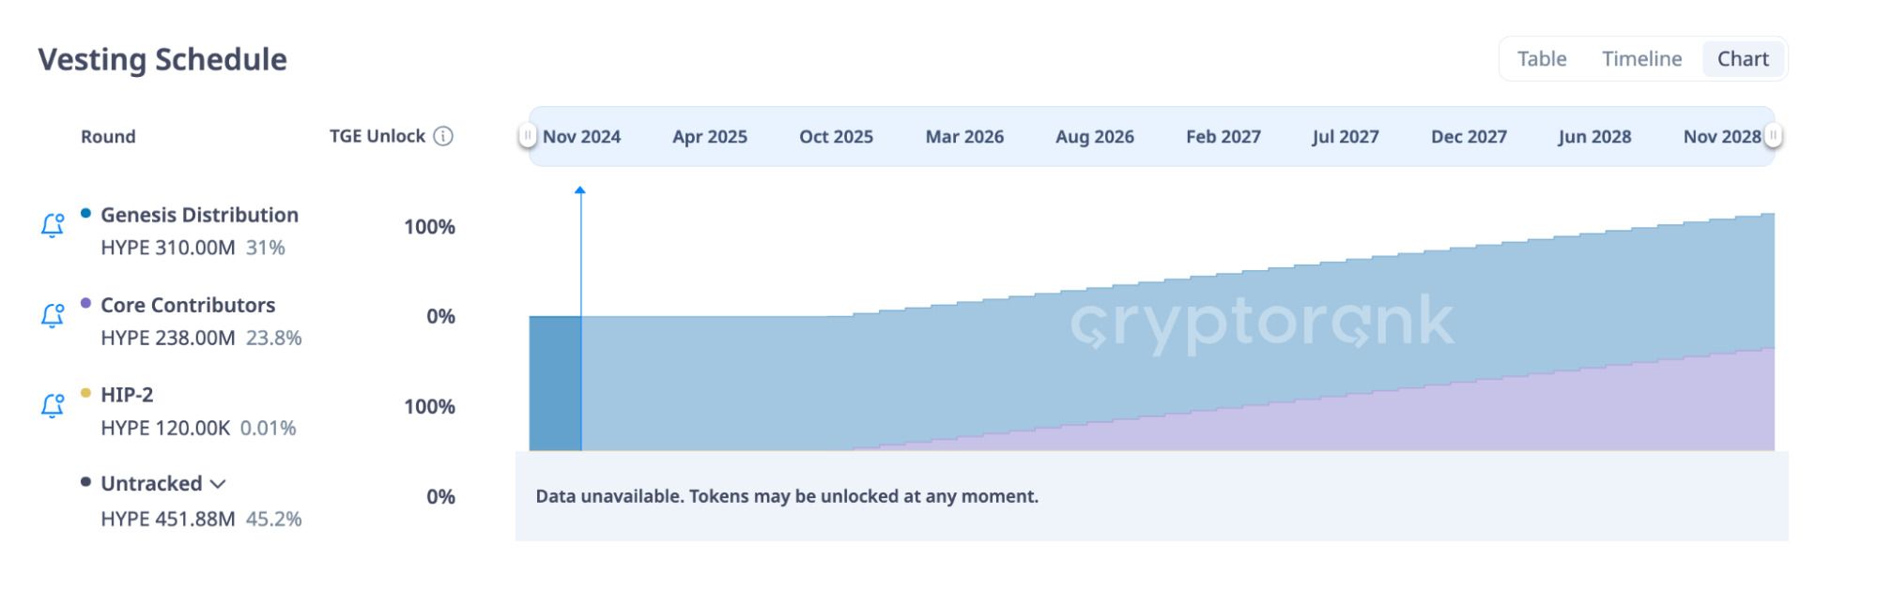Click the TGE Unlock info icon
Screen dimensions: 1877x590
443,136
